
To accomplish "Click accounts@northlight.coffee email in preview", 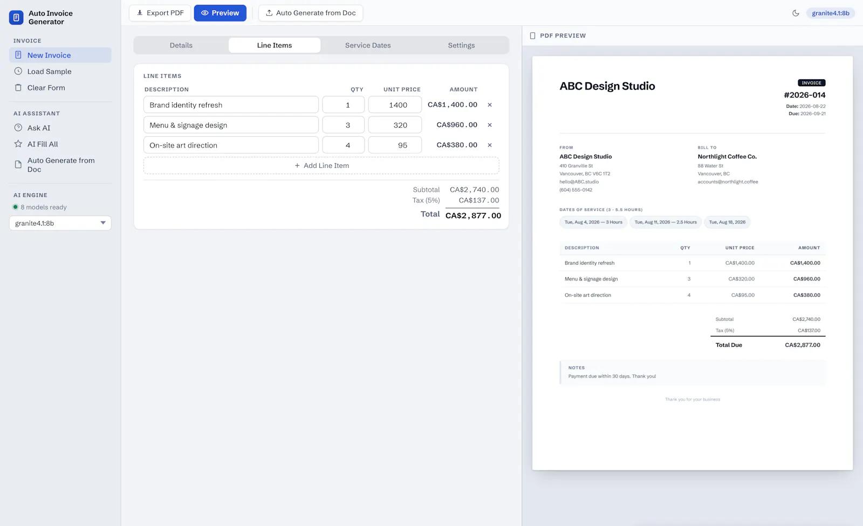I will (x=728, y=182).
